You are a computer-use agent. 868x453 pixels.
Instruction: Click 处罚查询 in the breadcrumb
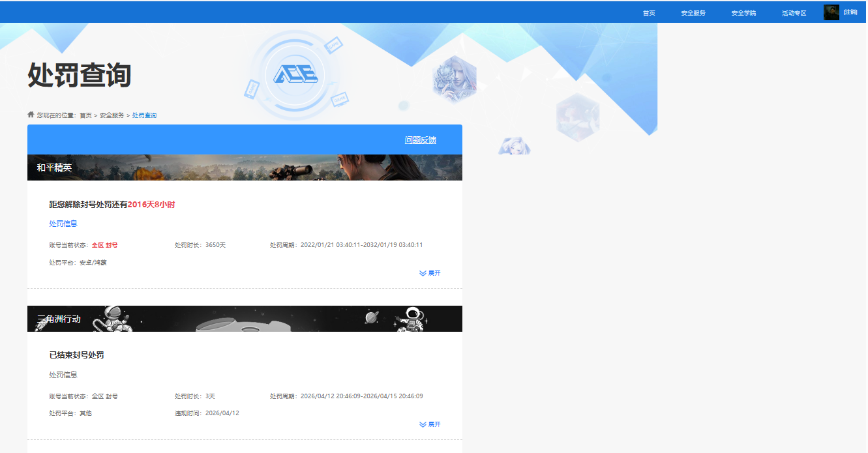click(144, 115)
